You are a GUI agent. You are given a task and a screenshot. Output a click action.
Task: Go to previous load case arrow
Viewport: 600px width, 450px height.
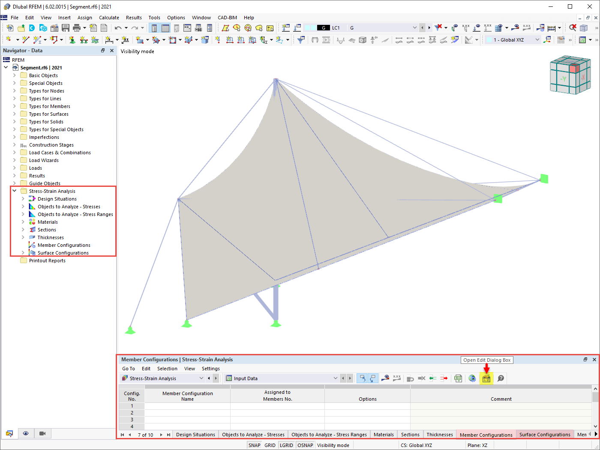tap(423, 28)
